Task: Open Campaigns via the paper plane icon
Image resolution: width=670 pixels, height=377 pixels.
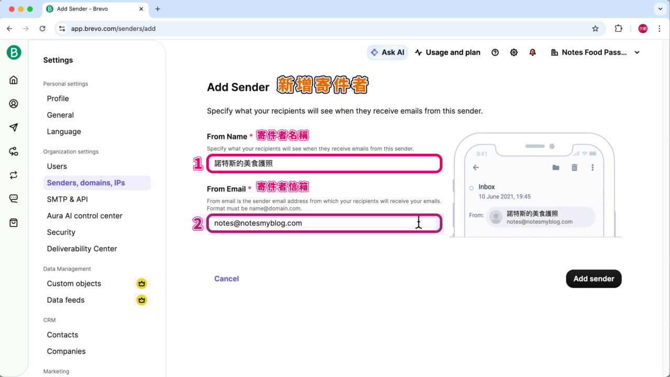Action: 13,127
